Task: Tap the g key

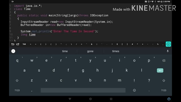Action: pos(83,71)
